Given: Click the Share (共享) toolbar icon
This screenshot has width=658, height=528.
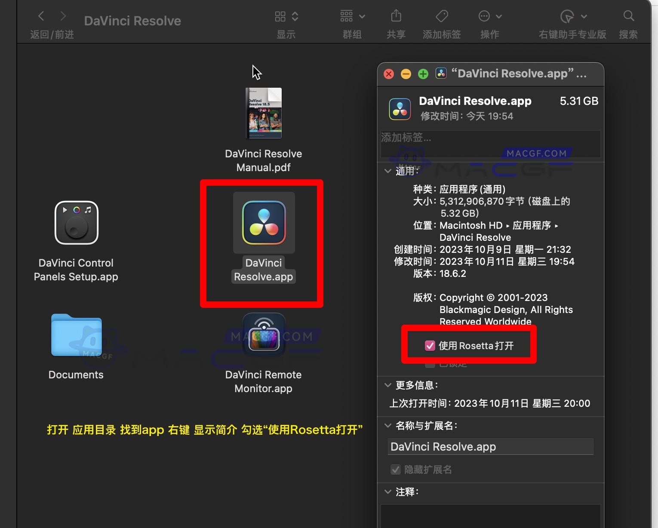Looking at the screenshot, I should 395,16.
